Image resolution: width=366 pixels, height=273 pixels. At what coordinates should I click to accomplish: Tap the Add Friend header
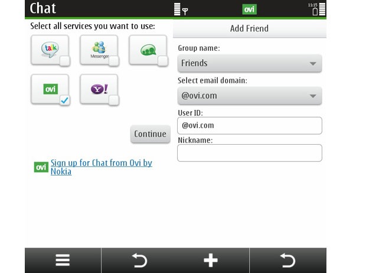[250, 28]
